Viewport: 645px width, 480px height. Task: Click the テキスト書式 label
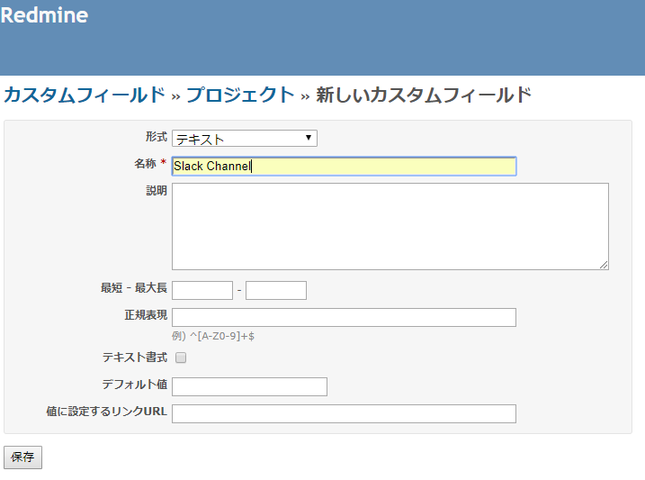point(135,357)
